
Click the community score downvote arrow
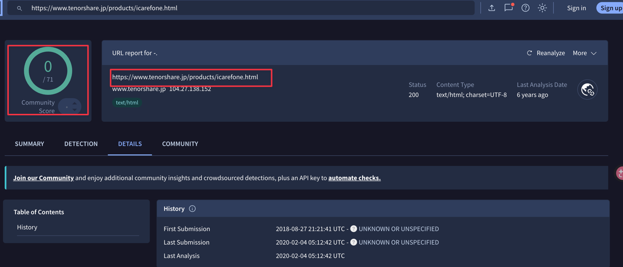point(74,110)
